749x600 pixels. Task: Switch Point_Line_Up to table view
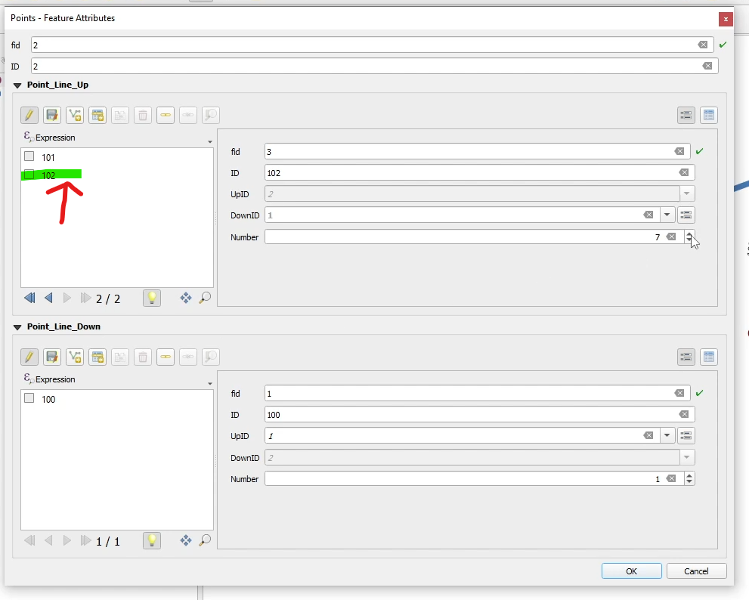pyautogui.click(x=709, y=115)
